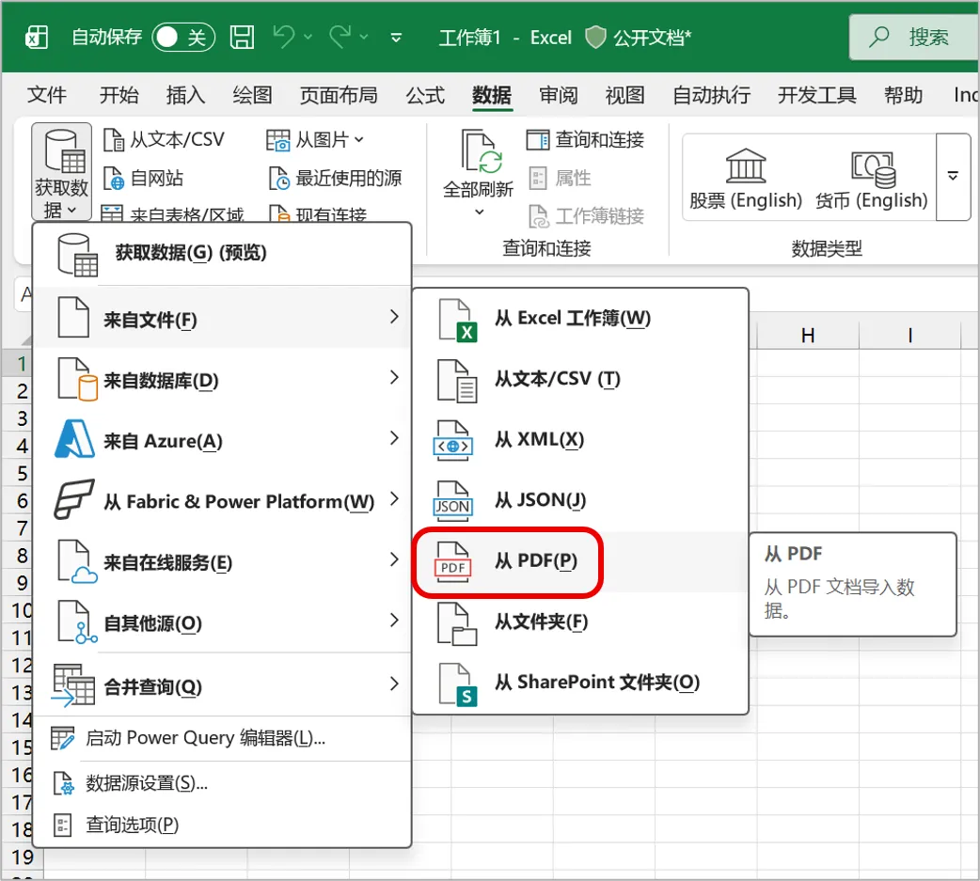Click 最近使用的源 in the ribbon
Viewport: 980px width, 881px height.
pos(335,178)
